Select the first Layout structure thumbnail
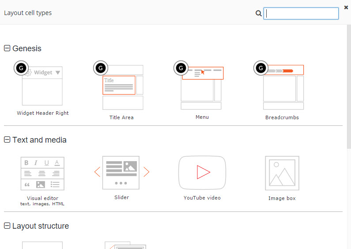The image size is (351, 249). 42,245
